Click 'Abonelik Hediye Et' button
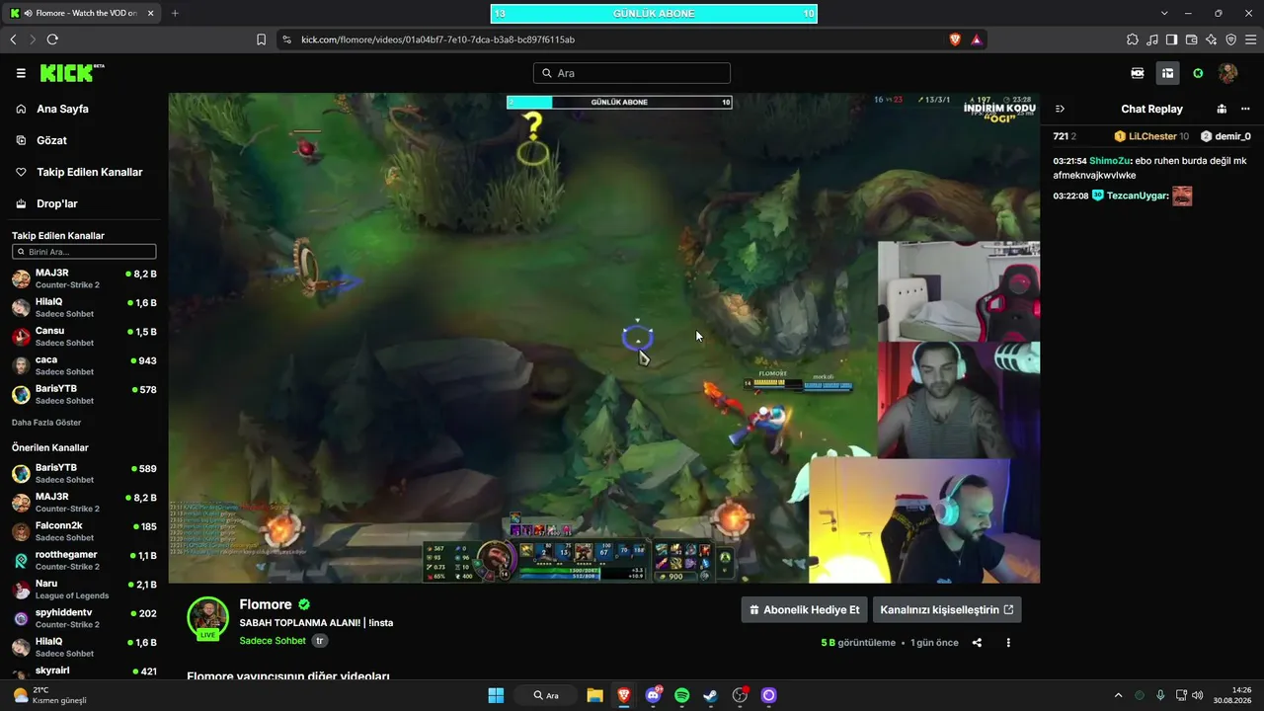Viewport: 1264px width, 711px height. tap(805, 610)
